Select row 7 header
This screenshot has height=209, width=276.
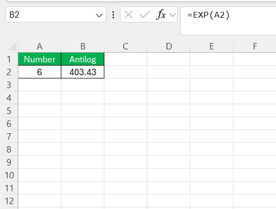click(x=9, y=136)
